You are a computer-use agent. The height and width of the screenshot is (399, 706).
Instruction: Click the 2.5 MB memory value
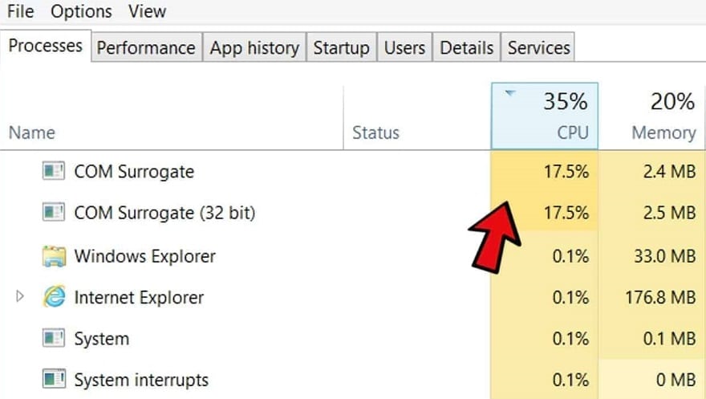click(670, 213)
